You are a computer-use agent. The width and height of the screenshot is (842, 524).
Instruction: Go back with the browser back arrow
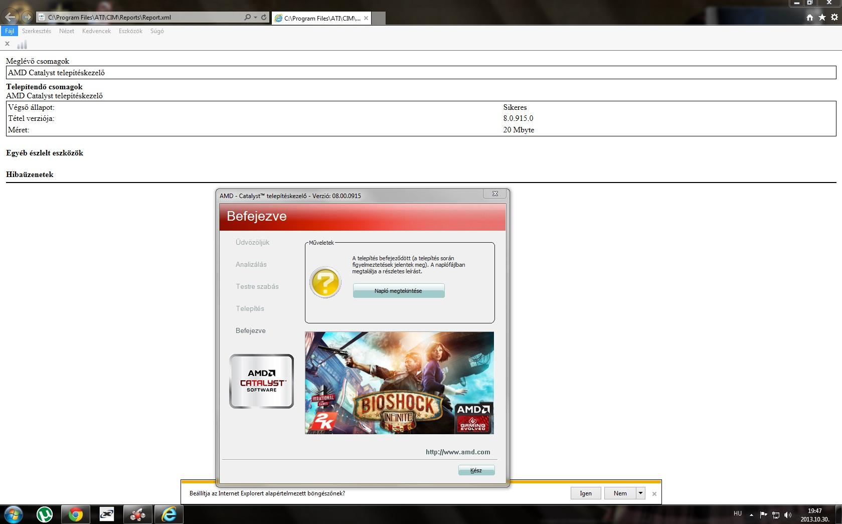pyautogui.click(x=10, y=17)
